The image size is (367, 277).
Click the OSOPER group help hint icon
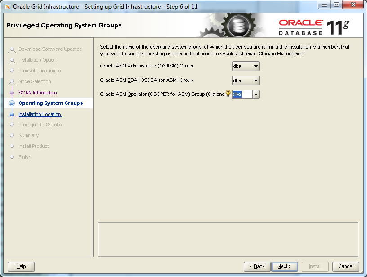click(x=228, y=94)
